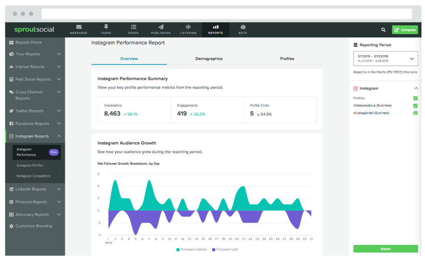Open Listening waveform icon
The width and height of the screenshot is (425, 259).
coord(188,27)
